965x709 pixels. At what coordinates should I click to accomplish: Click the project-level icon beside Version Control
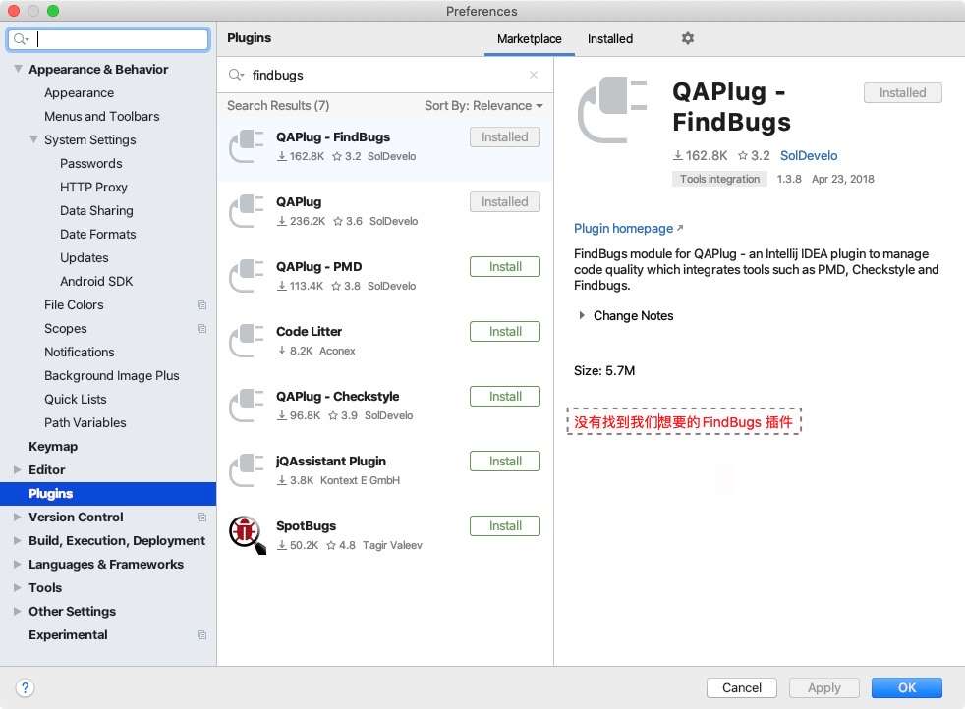201,518
